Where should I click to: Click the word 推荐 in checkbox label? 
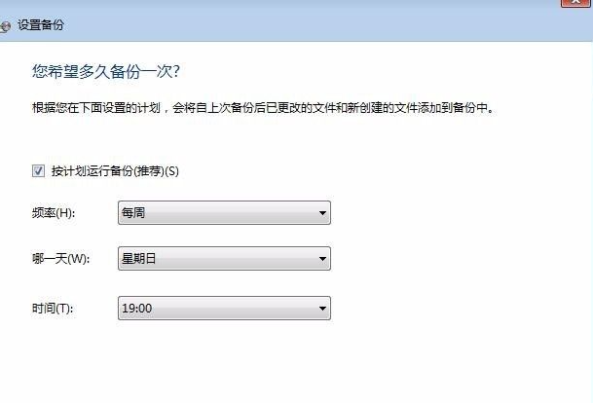click(154, 170)
